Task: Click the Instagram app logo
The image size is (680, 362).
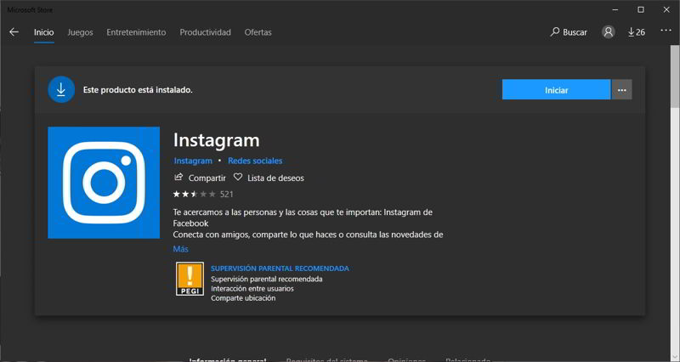Action: click(104, 182)
